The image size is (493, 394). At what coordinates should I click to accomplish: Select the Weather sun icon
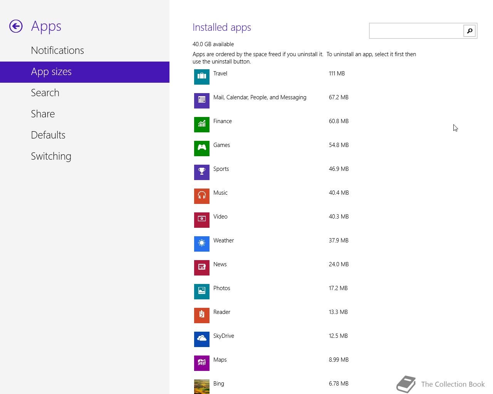click(202, 244)
